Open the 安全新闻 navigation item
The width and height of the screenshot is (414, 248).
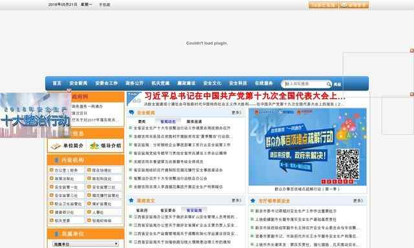pos(78,83)
